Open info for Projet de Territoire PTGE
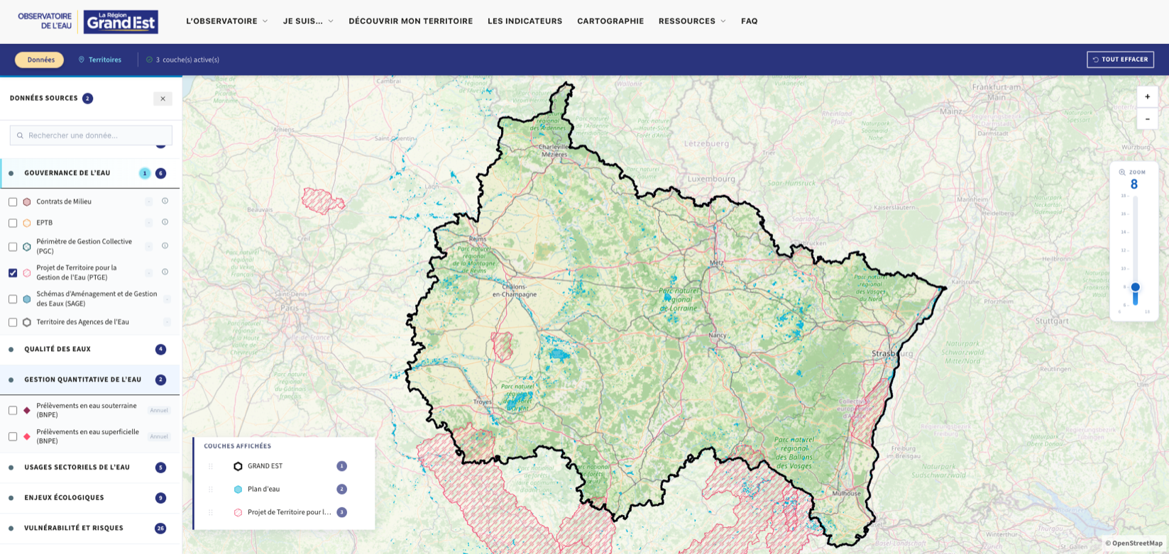The image size is (1169, 554). pyautogui.click(x=165, y=272)
